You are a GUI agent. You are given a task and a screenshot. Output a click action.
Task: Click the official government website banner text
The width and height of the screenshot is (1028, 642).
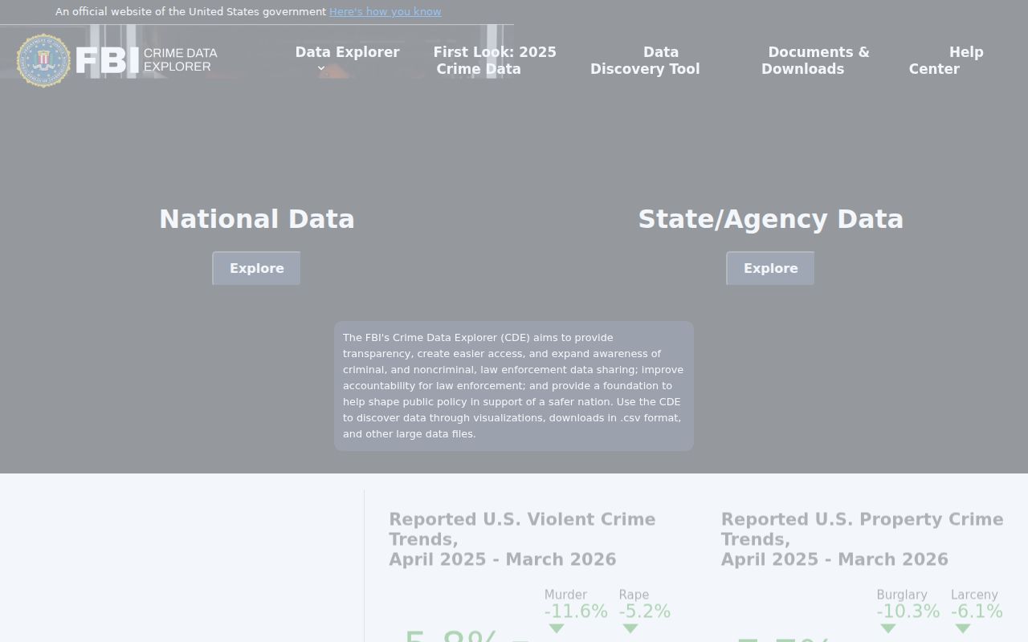pos(190,11)
